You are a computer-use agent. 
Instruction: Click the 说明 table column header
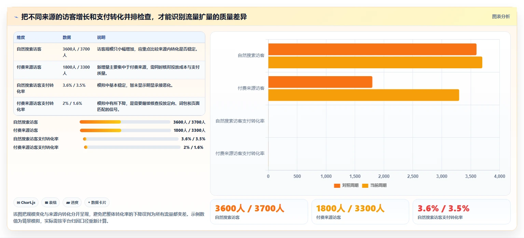click(x=101, y=38)
